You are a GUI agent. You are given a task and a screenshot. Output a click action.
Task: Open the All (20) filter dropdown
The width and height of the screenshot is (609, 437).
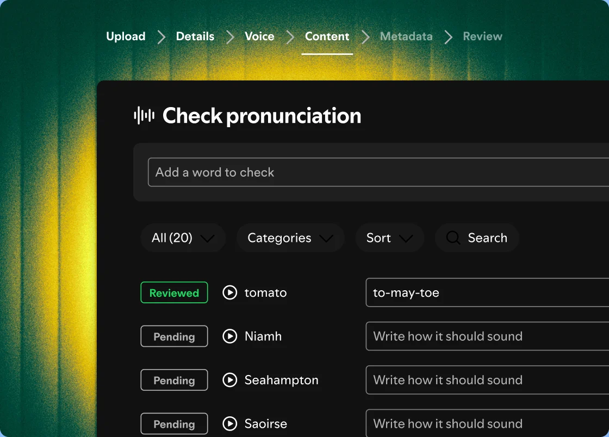[x=183, y=238]
